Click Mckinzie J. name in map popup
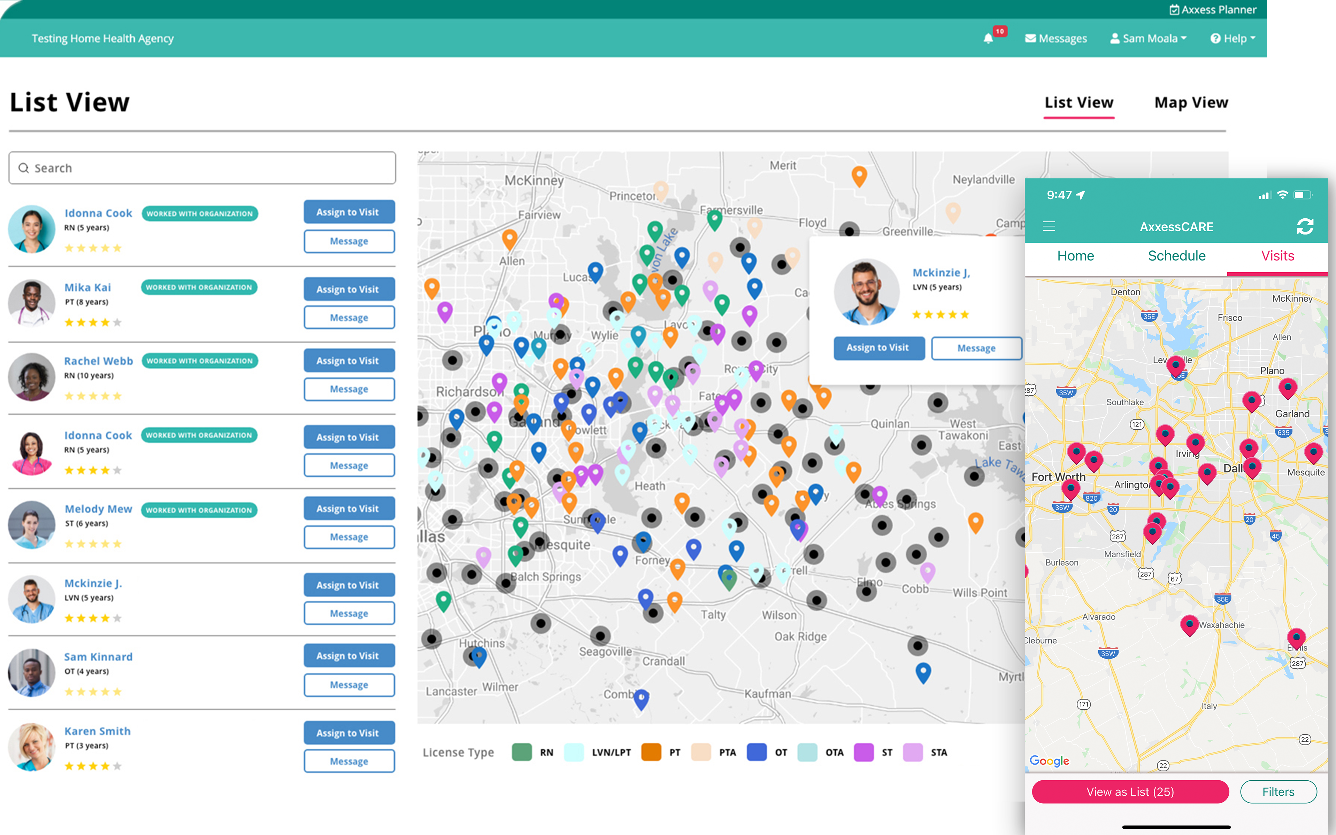The image size is (1336, 835). (941, 272)
